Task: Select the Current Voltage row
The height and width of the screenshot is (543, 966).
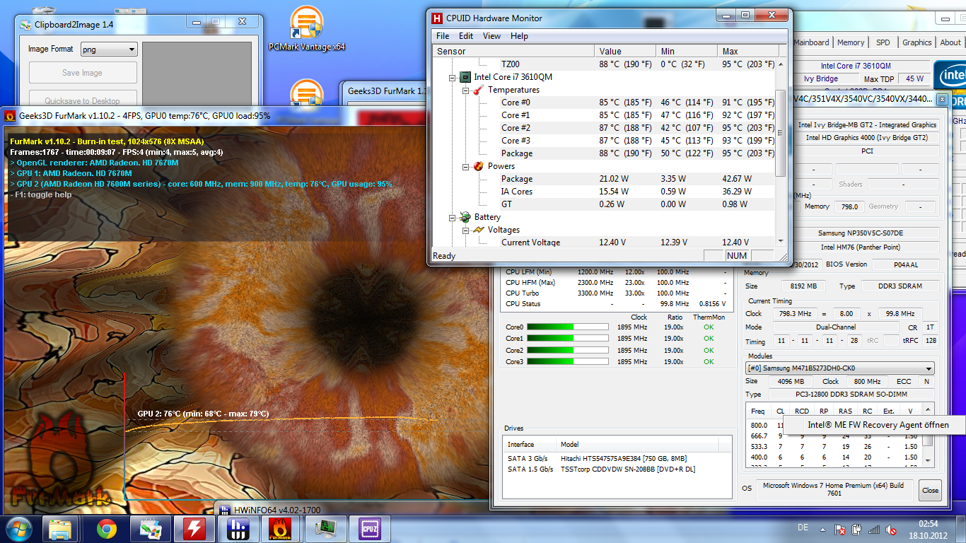Action: click(x=604, y=242)
